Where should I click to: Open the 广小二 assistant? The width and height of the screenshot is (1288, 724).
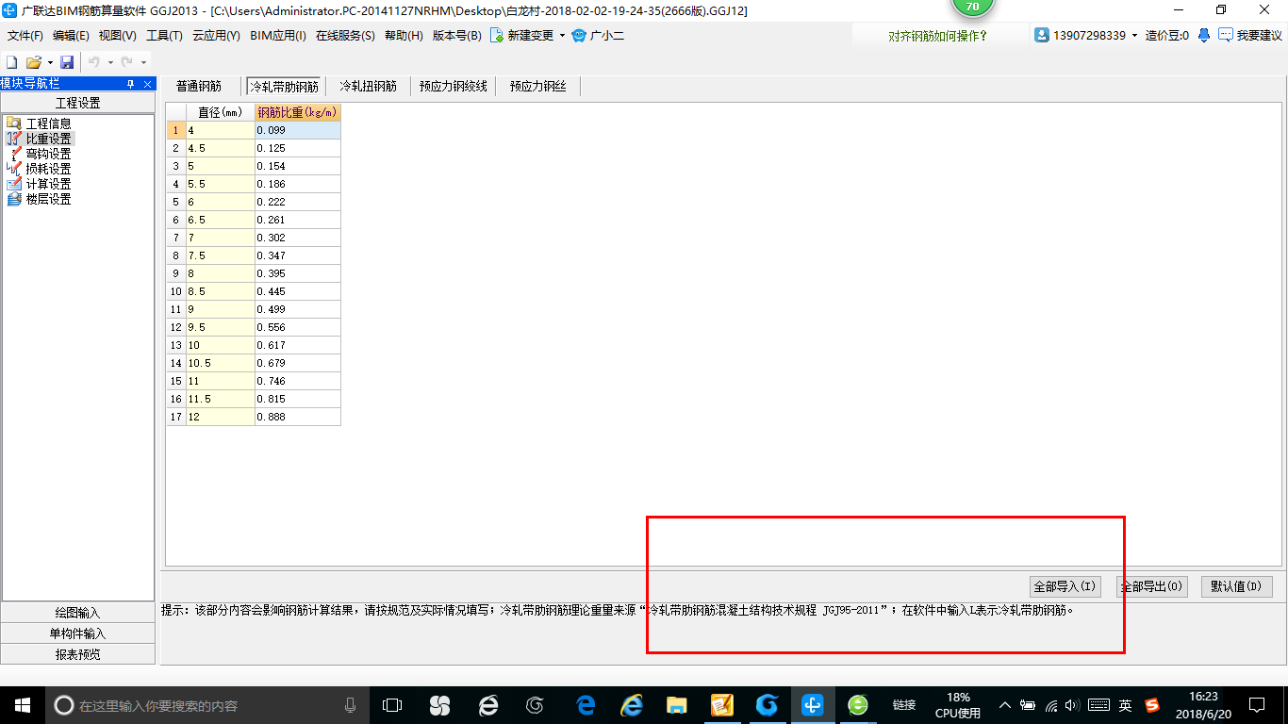tap(598, 36)
